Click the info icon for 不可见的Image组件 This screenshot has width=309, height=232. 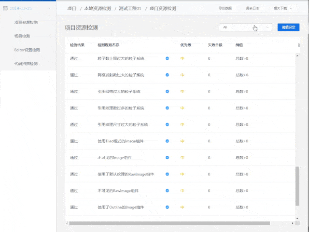click(167, 158)
